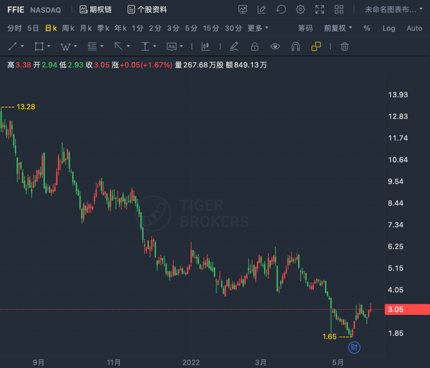The image size is (430, 368).
Task: Switch to 分时 timeframe
Action: 15,28
